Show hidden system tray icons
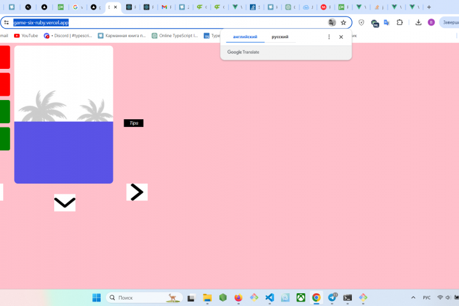This screenshot has height=306, width=459. click(413, 298)
